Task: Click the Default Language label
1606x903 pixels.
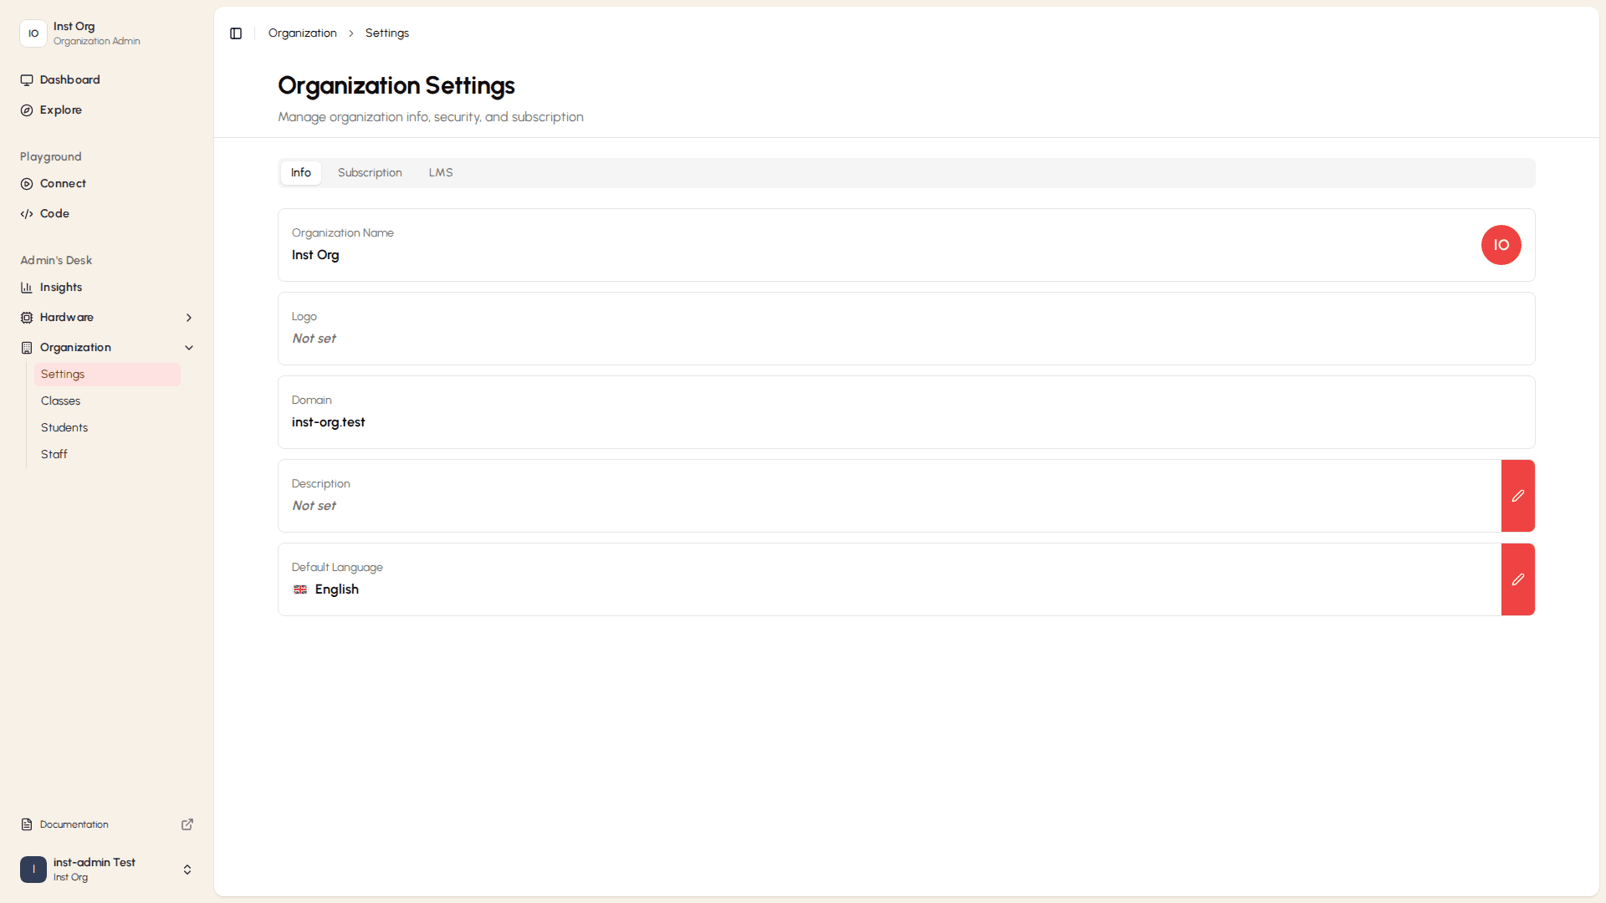Action: [x=337, y=568]
